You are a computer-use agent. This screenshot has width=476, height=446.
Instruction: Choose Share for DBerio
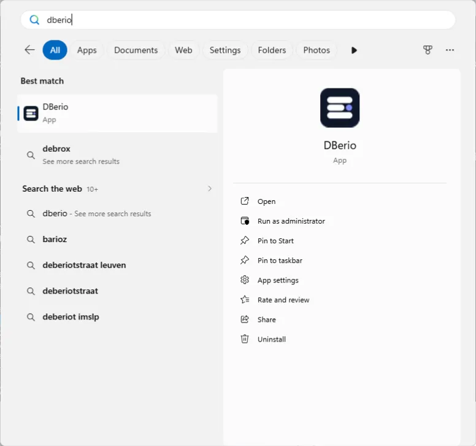[x=267, y=319]
